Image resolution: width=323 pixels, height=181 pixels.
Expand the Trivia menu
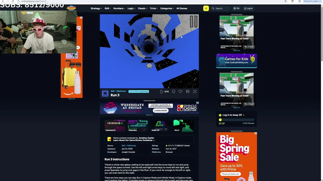point(154,8)
